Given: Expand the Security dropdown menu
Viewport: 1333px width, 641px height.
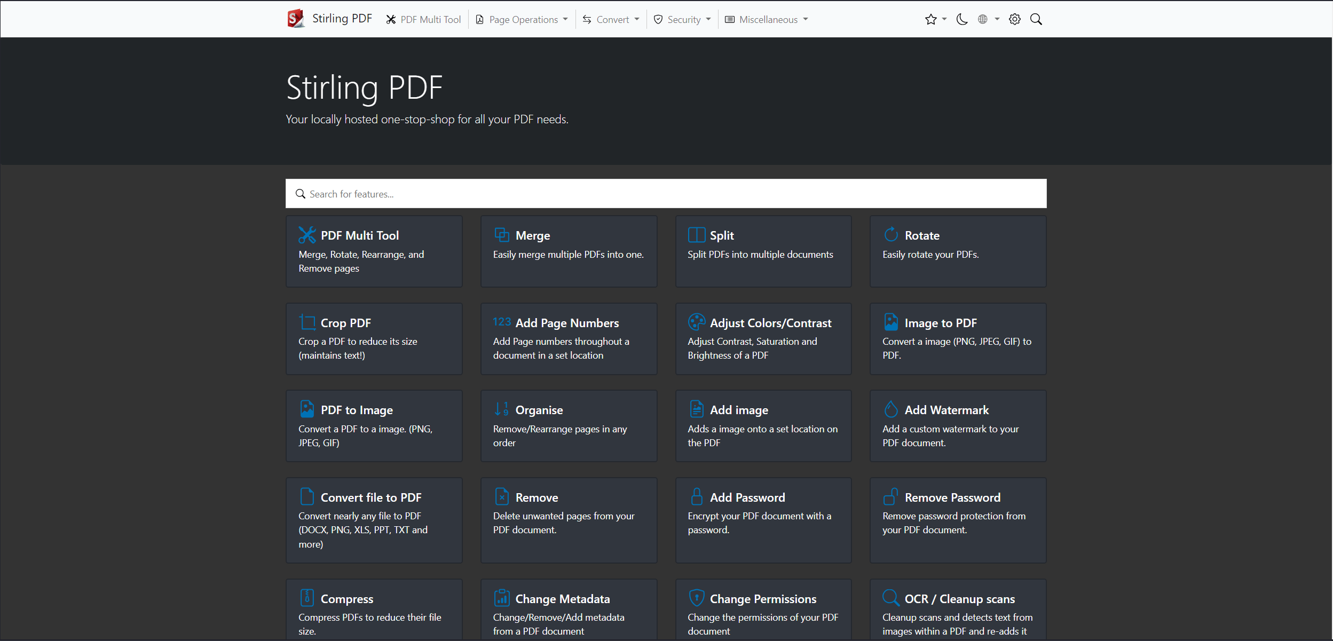Looking at the screenshot, I should click(682, 19).
